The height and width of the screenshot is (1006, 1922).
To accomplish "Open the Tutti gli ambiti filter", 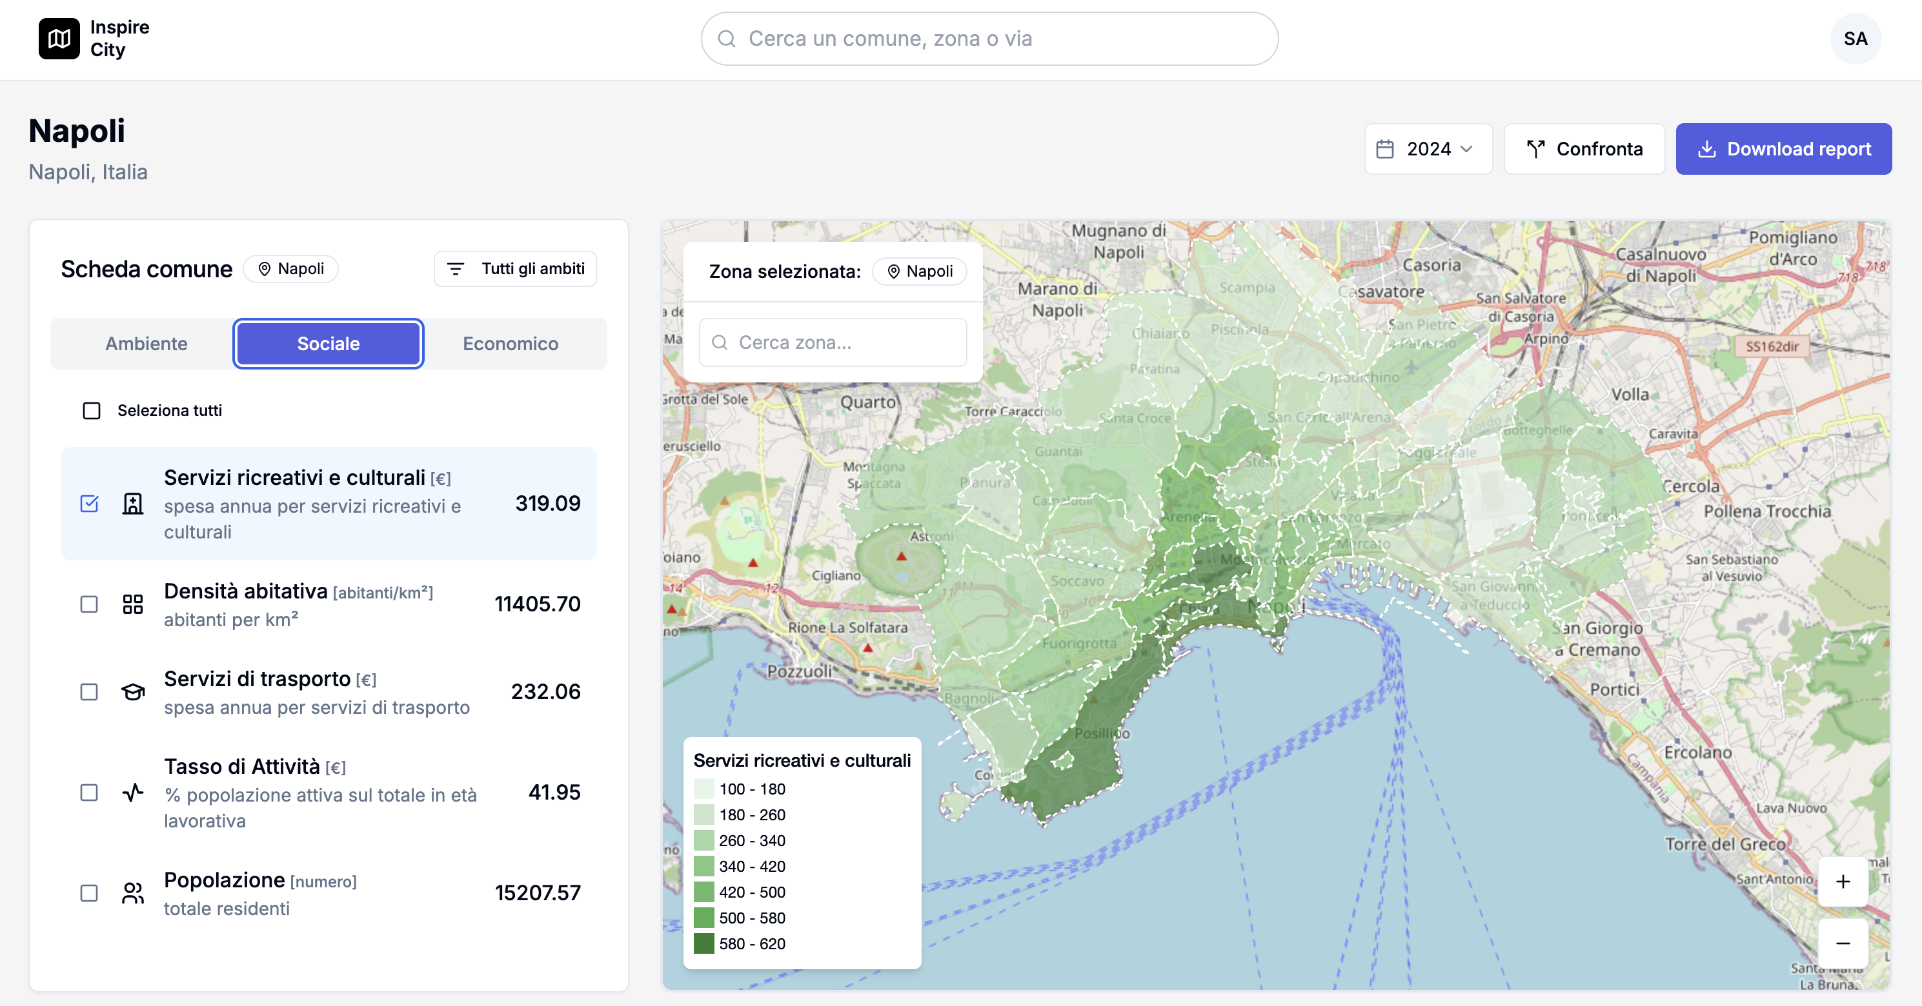I will 515,268.
